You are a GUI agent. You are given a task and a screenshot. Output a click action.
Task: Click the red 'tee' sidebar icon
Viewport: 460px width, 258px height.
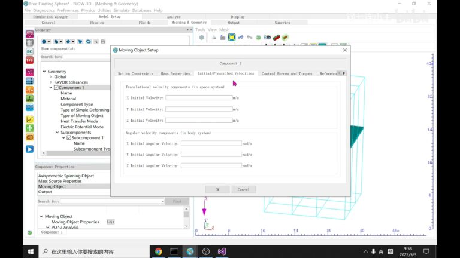(x=29, y=60)
